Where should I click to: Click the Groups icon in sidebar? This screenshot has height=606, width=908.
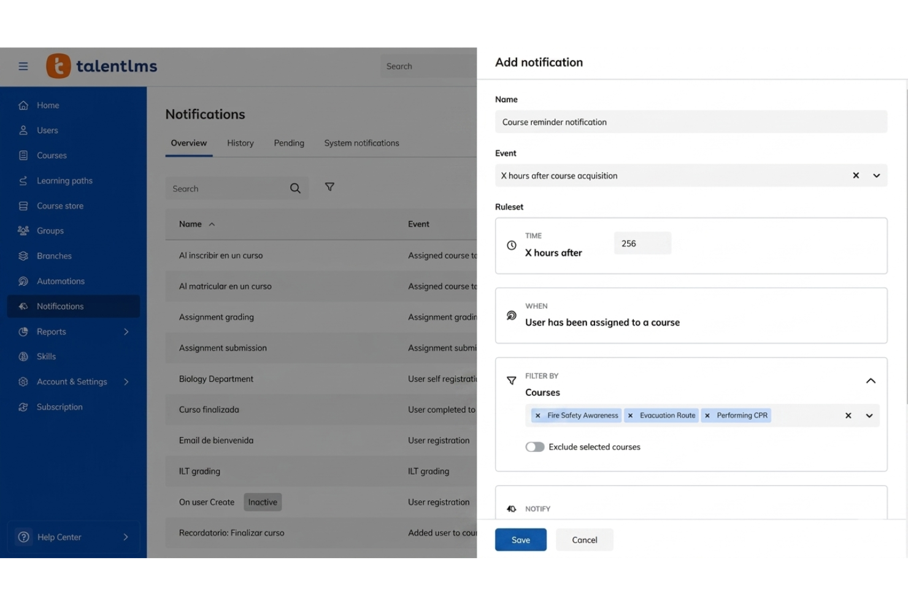click(23, 231)
